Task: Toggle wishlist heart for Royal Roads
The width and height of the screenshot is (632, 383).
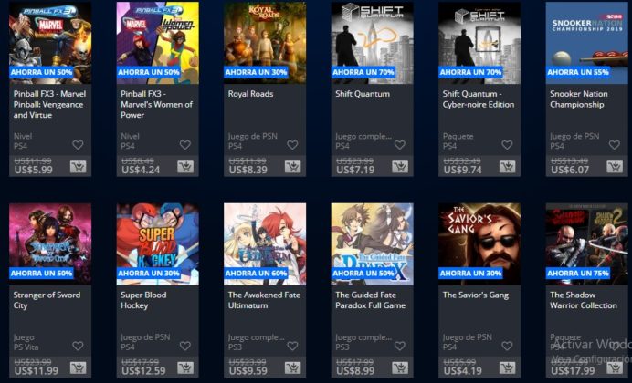Action: pyautogui.click(x=292, y=145)
